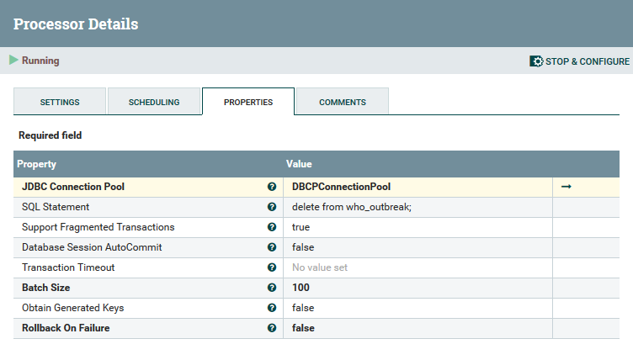Image resolution: width=633 pixels, height=360 pixels.
Task: Click the Property column header
Action: click(x=37, y=164)
